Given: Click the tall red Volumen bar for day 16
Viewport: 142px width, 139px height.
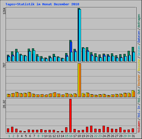Looking at the screenshot, I should [70, 116].
